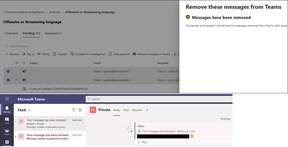Click Resolve in the toolbar
Viewport: 288px width, 147px height.
[12, 54]
